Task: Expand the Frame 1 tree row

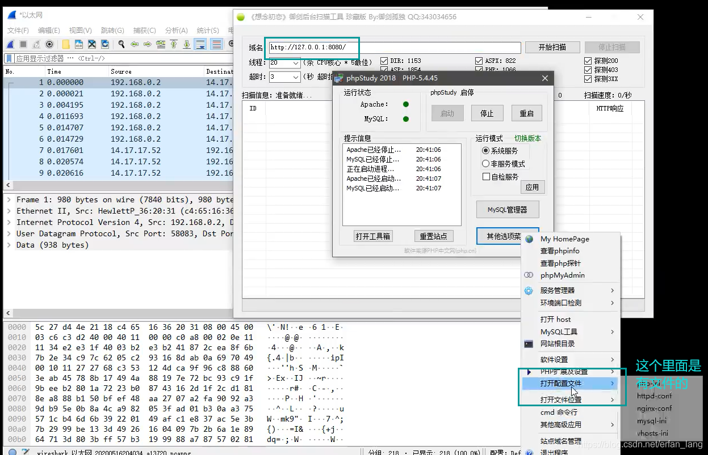Action: pos(9,199)
